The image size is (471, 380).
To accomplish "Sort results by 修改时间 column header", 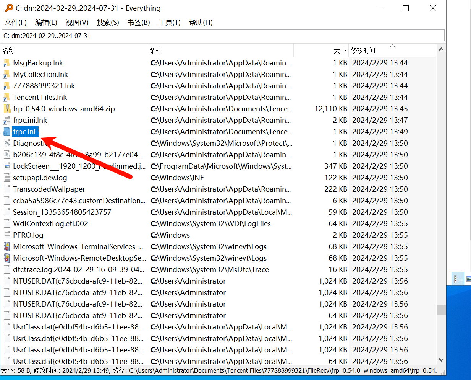I will (x=392, y=51).
